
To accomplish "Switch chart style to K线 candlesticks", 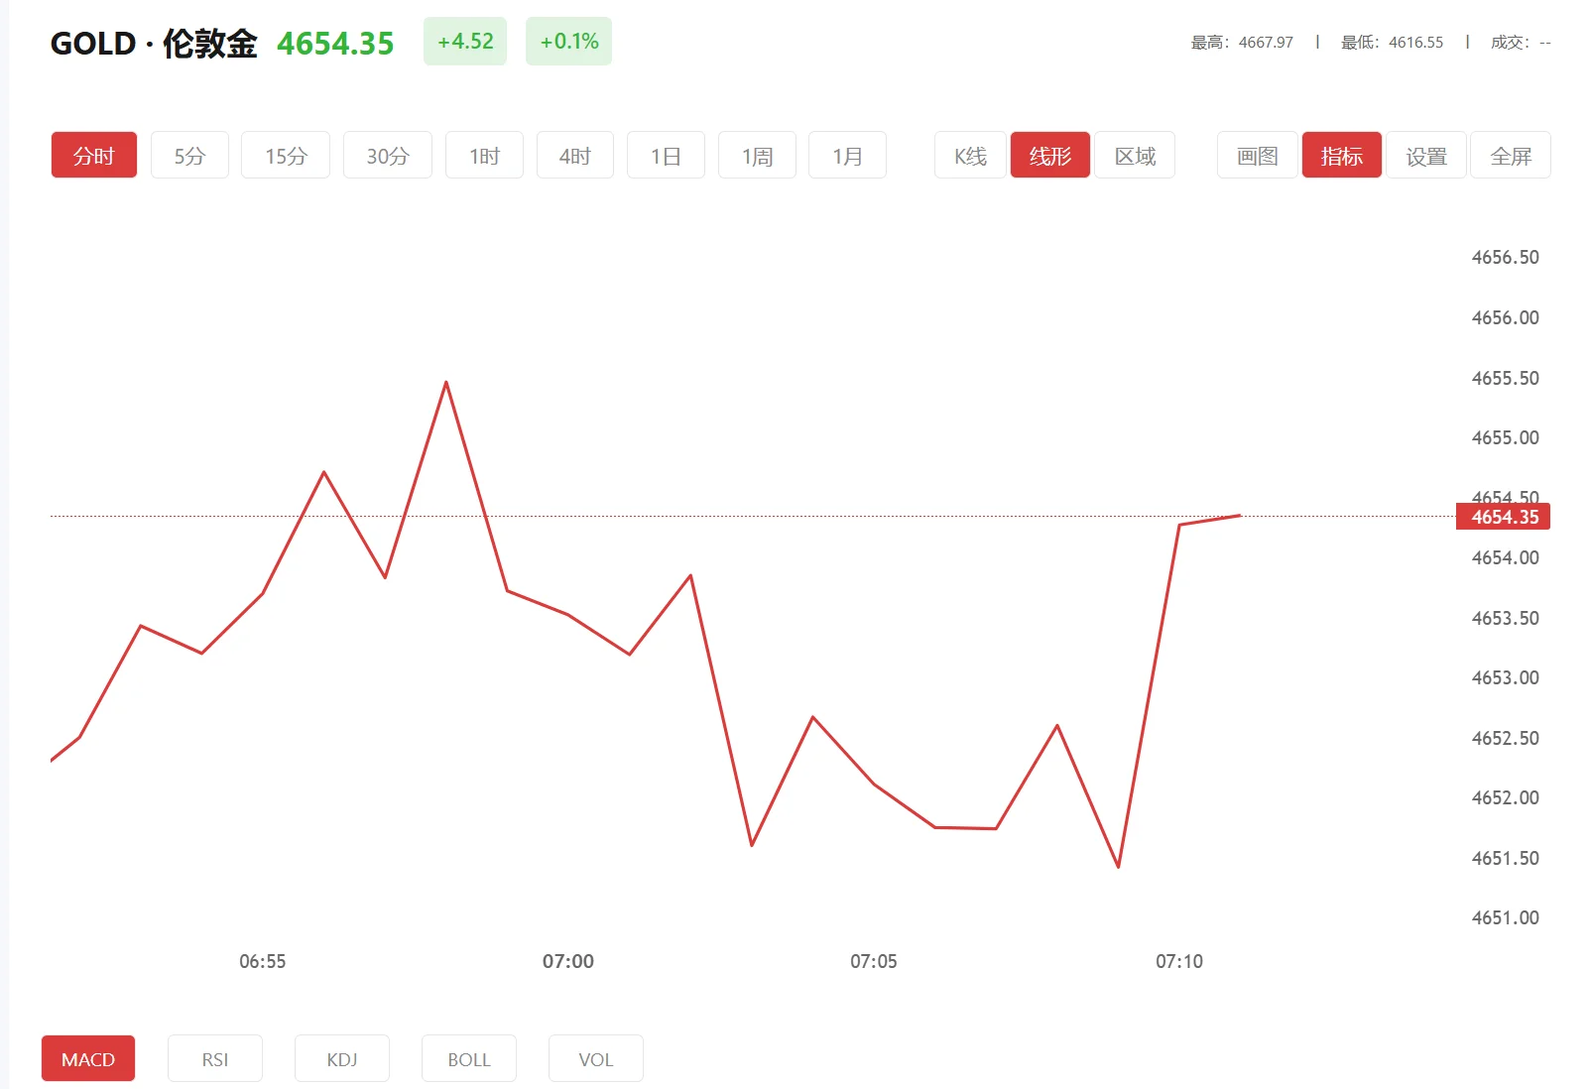I will point(968,155).
